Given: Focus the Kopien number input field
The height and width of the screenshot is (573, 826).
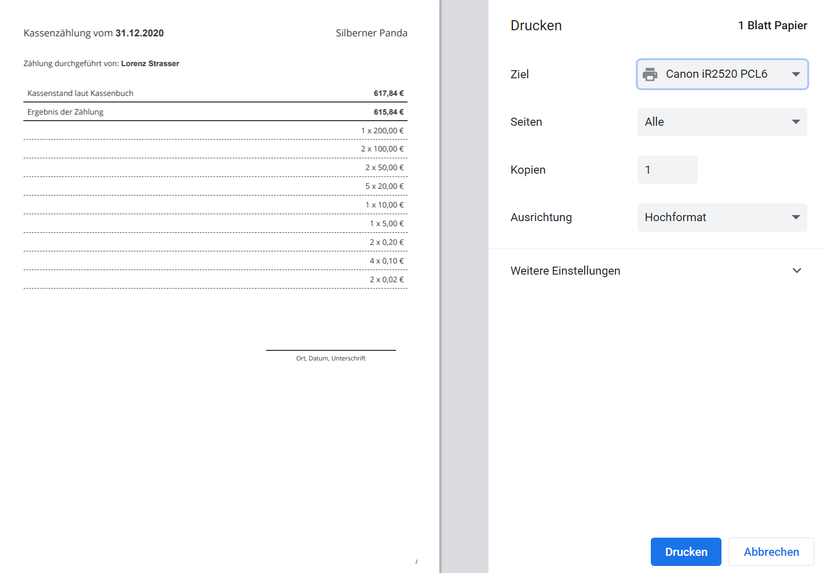Looking at the screenshot, I should click(x=667, y=170).
